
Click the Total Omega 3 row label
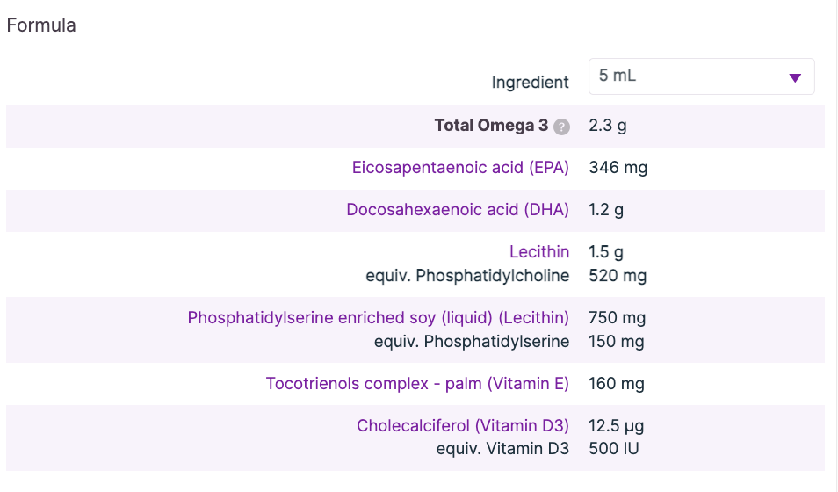491,126
